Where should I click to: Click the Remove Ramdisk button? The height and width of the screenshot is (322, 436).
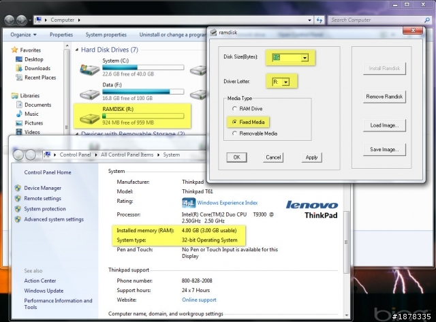384,97
